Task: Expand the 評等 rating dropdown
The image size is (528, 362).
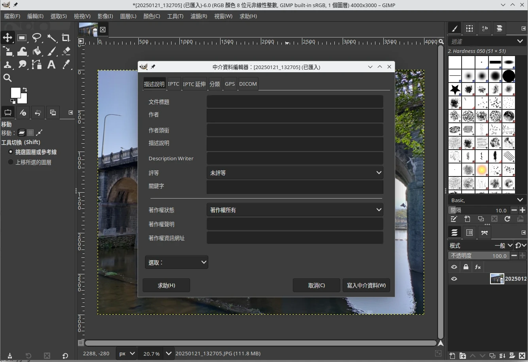Action: (x=295, y=173)
